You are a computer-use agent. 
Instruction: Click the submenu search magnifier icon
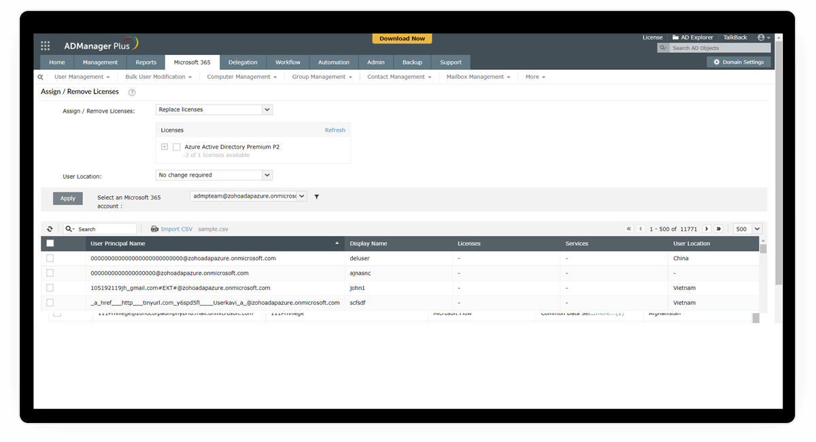[x=41, y=77]
